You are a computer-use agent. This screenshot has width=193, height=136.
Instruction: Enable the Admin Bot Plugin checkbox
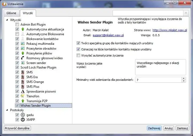[x=17, y=25]
